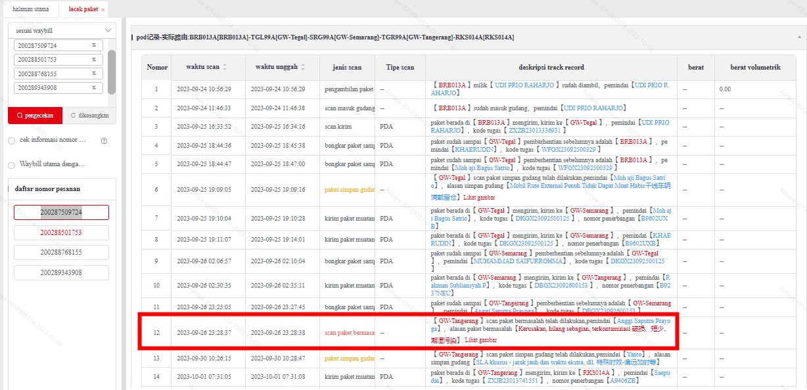Remove waybill 200288768155 with its x icon
807x390 pixels.
click(x=93, y=73)
